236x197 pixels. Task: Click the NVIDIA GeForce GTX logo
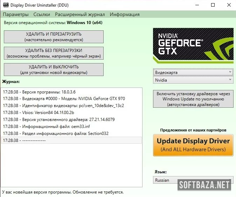[193, 45]
